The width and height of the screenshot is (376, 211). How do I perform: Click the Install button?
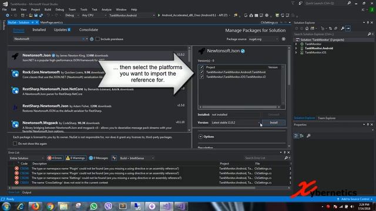(x=274, y=122)
